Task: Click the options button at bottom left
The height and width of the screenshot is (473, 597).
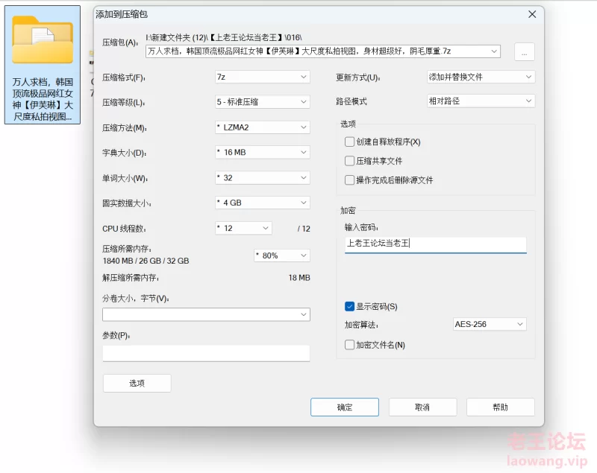Action: coord(137,384)
